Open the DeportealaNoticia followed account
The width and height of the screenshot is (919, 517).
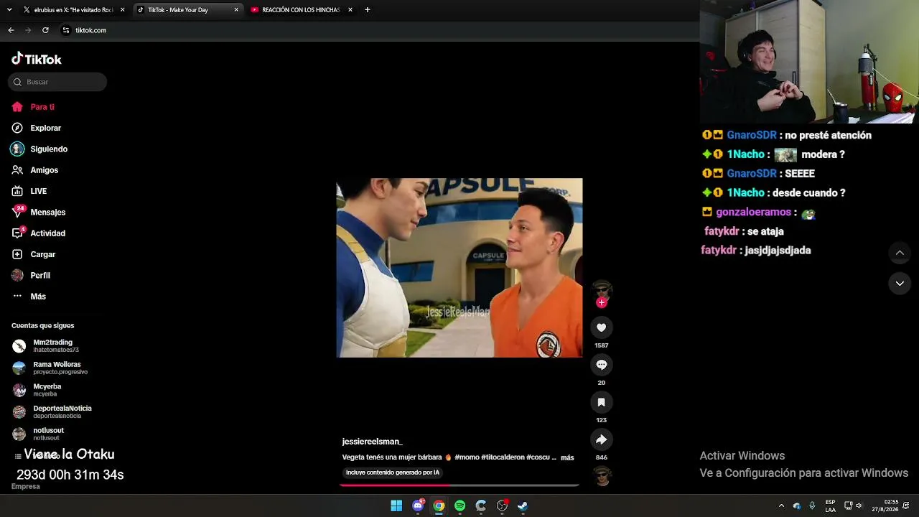pos(52,411)
